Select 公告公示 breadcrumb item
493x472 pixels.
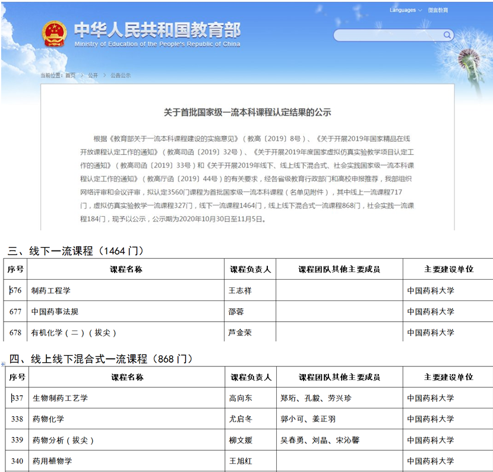120,75
